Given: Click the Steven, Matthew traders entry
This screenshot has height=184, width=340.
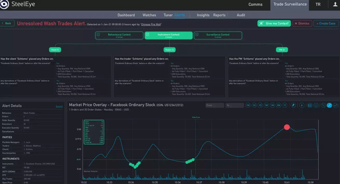Looking at the screenshot, I should (32, 146).
